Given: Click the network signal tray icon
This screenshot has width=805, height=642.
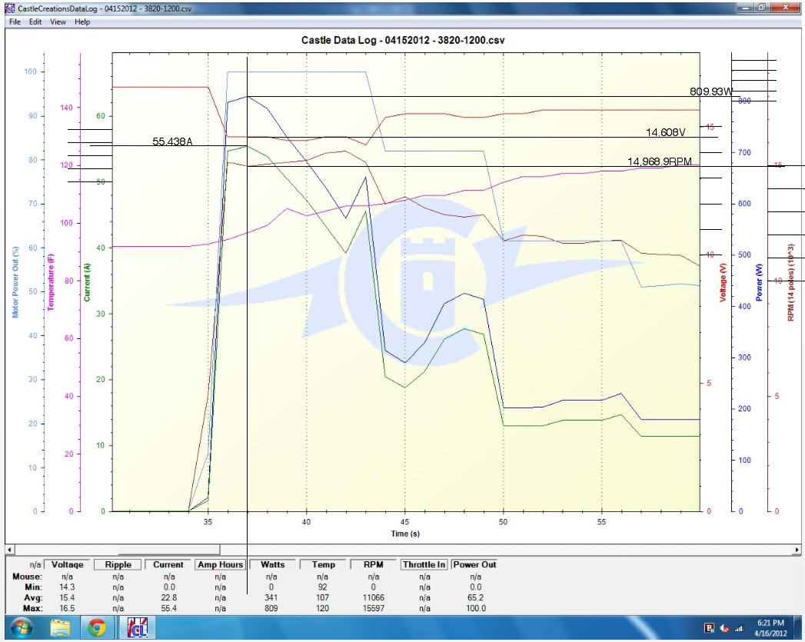Looking at the screenshot, I should 740,628.
